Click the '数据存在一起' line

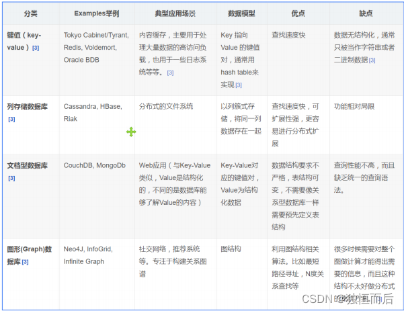pyautogui.click(x=241, y=131)
